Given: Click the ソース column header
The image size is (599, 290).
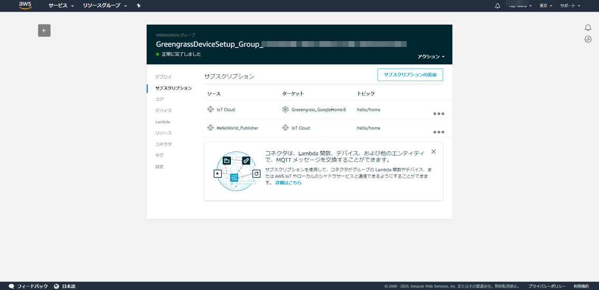Looking at the screenshot, I should coord(214,93).
